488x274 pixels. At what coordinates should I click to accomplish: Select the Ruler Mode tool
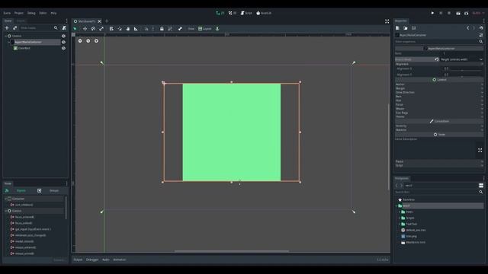(x=136, y=29)
